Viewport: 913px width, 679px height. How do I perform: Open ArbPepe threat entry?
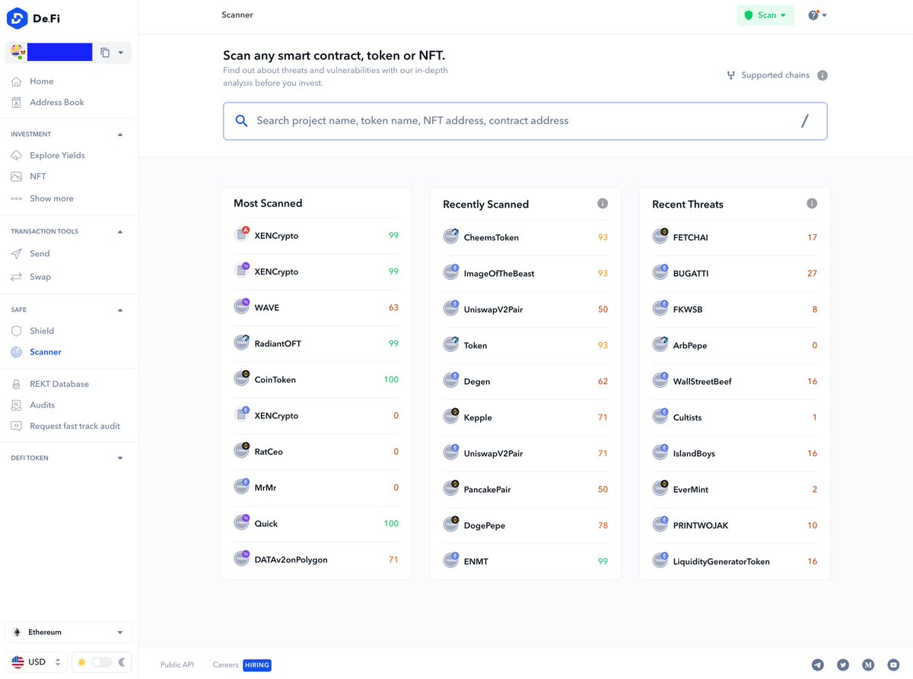734,345
